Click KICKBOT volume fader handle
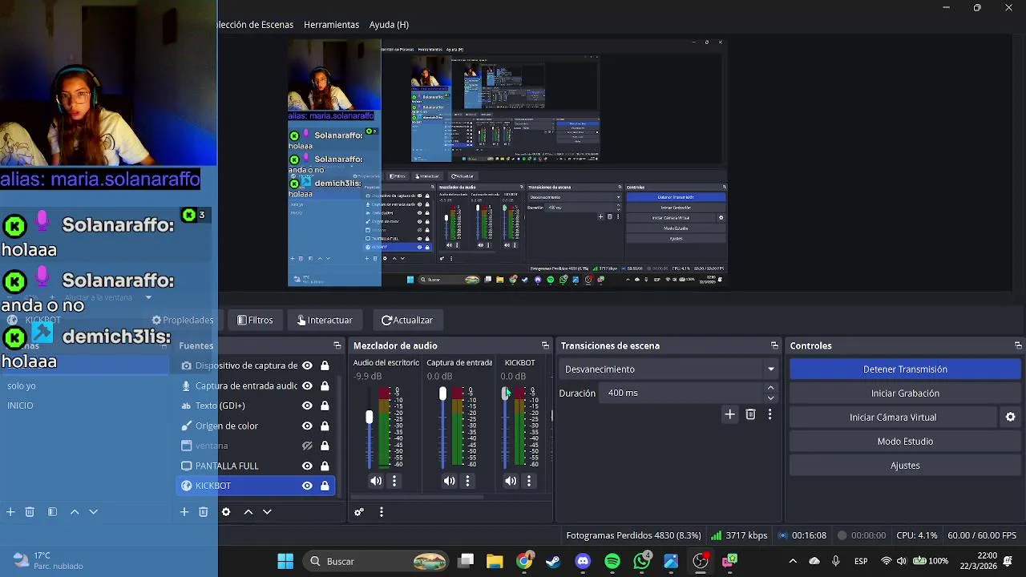The image size is (1026, 577). tap(505, 393)
